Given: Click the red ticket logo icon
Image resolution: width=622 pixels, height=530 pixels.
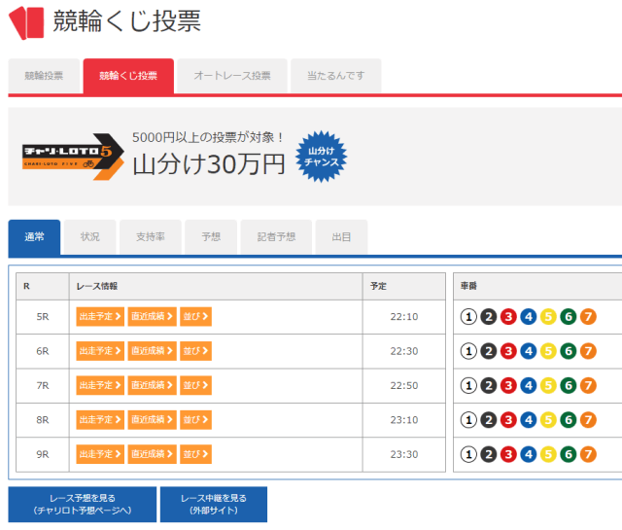Looking at the screenshot, I should pos(26,22).
